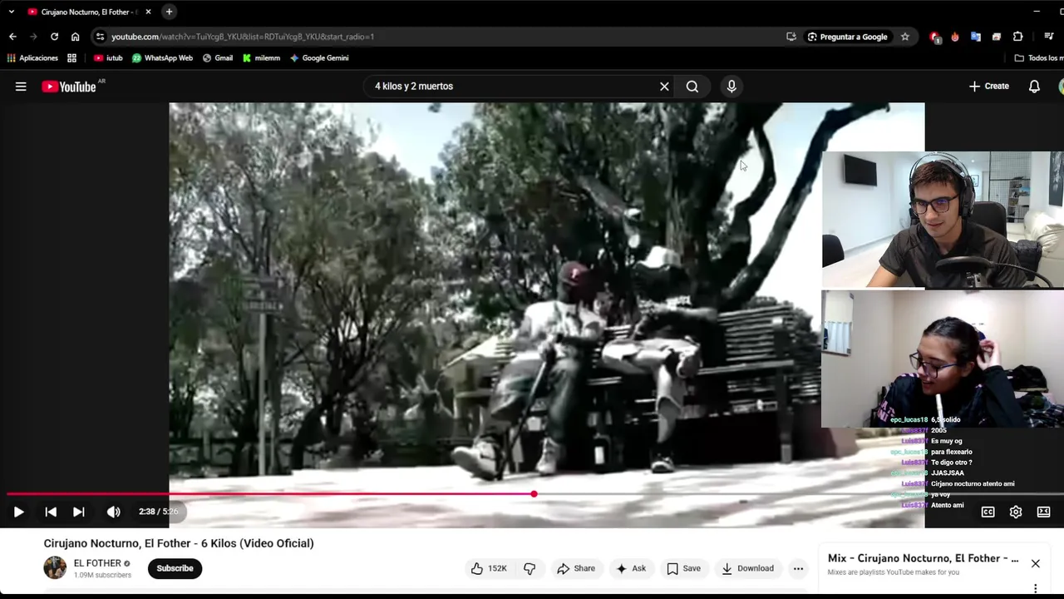Skip to the previous video
The width and height of the screenshot is (1064, 599).
click(51, 512)
